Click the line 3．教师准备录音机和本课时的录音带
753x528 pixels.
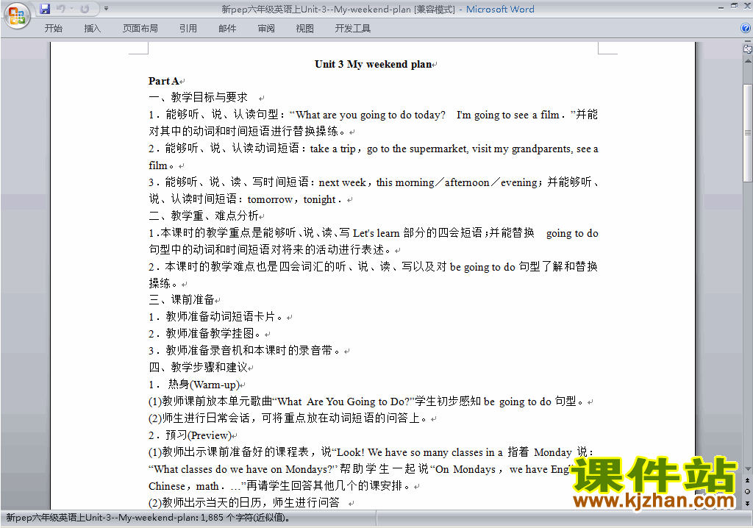(244, 350)
